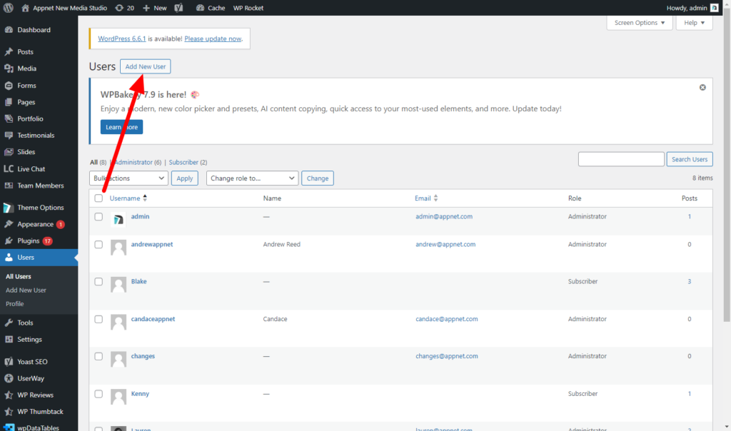Expand the Help panel
This screenshot has width=731, height=431.
(x=694, y=23)
